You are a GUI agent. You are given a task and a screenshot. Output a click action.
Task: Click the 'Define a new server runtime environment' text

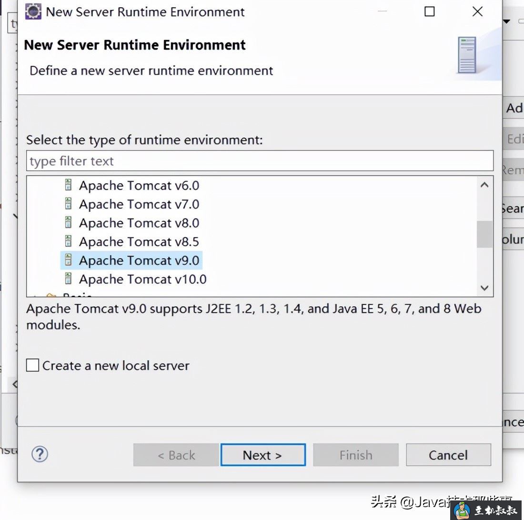click(151, 71)
